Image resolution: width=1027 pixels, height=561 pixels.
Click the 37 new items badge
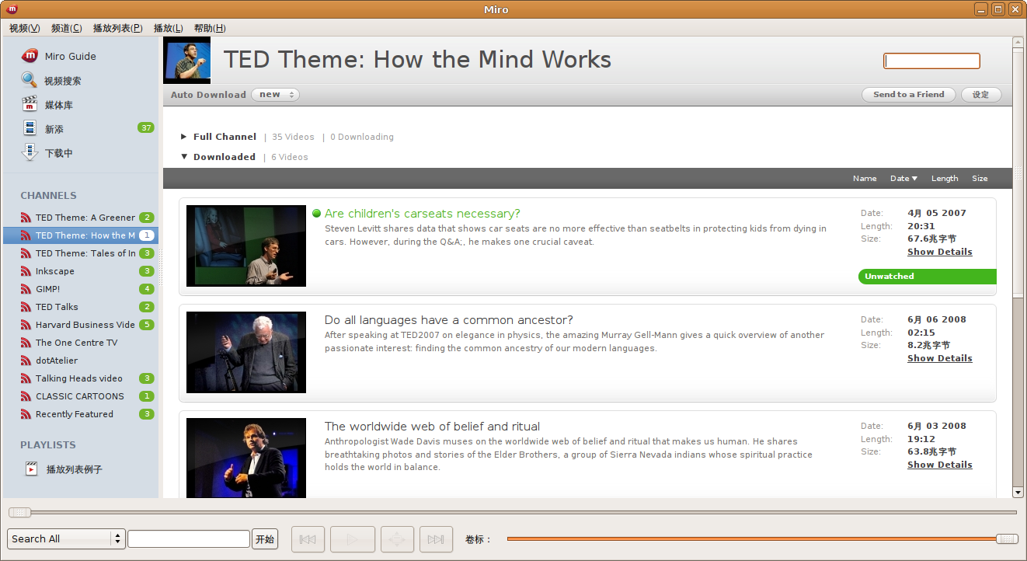tap(146, 127)
